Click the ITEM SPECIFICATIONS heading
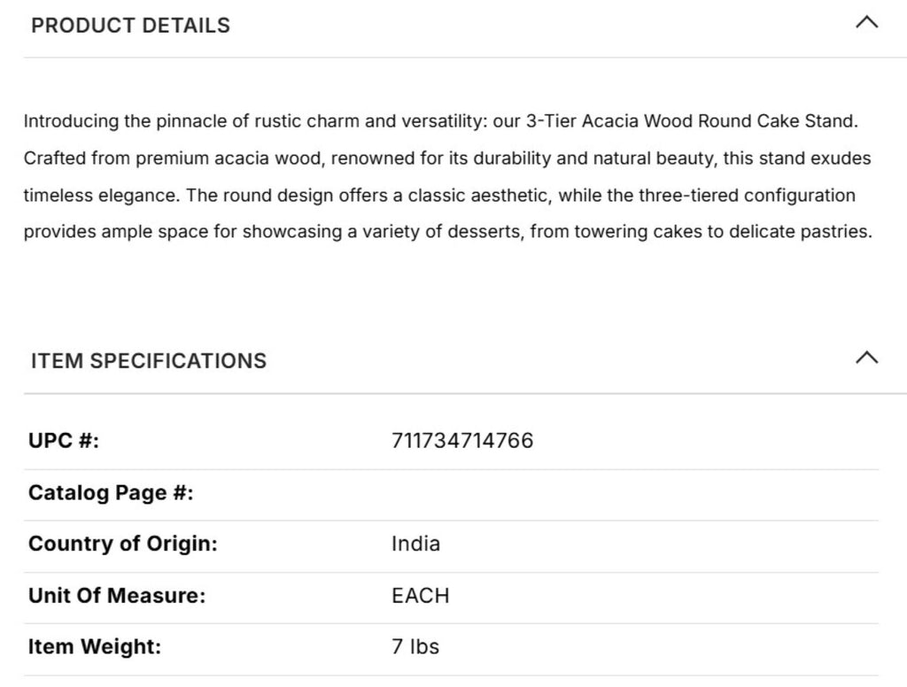The image size is (907, 687). coord(148,361)
